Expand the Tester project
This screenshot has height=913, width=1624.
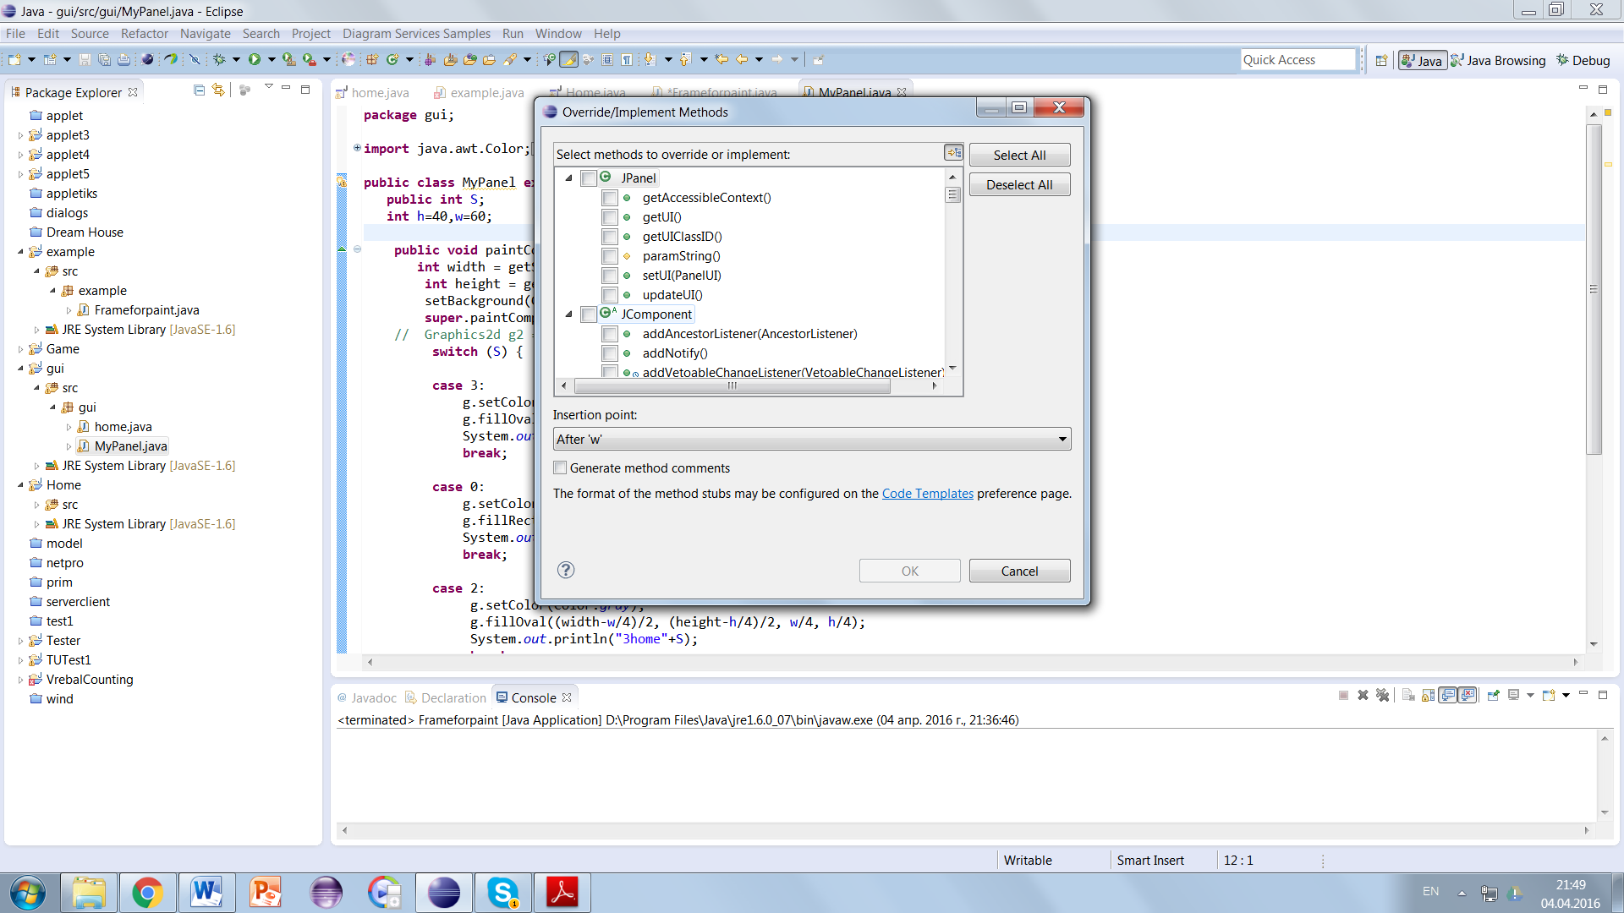[x=20, y=641]
